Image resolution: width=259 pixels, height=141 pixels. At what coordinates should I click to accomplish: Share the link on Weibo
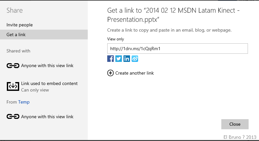tap(135, 59)
